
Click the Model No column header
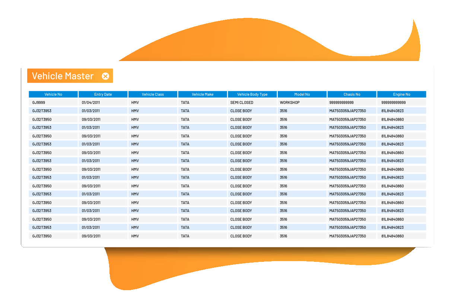[302, 94]
